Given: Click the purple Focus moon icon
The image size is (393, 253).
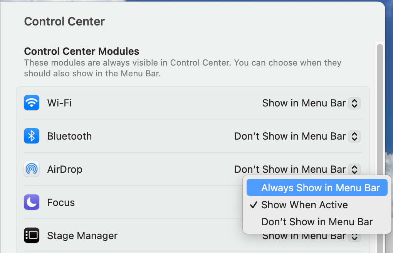Looking at the screenshot, I should [x=32, y=202].
